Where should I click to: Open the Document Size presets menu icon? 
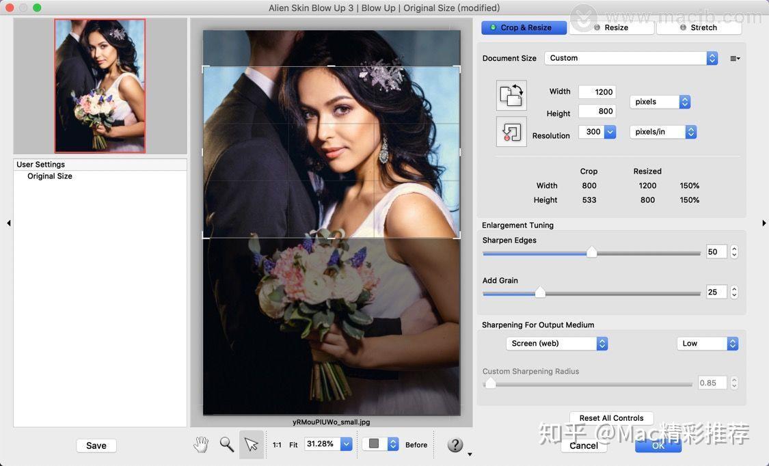point(735,58)
